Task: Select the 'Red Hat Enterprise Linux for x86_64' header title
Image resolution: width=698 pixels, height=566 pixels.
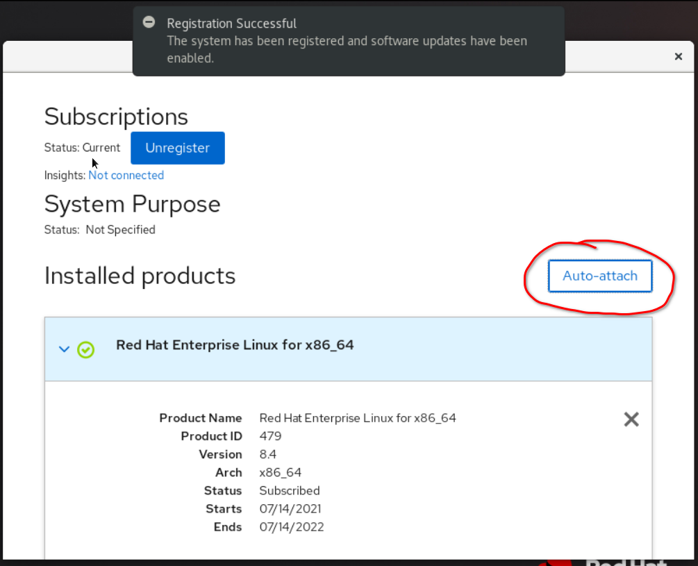Action: click(235, 345)
